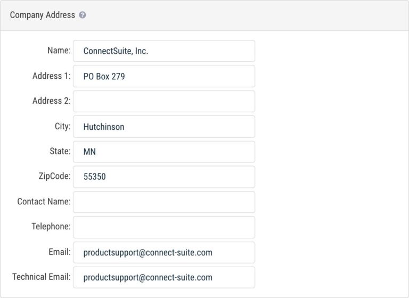The height and width of the screenshot is (298, 409).
Task: Click the "Address 2:" label text
Action: pyautogui.click(x=51, y=101)
